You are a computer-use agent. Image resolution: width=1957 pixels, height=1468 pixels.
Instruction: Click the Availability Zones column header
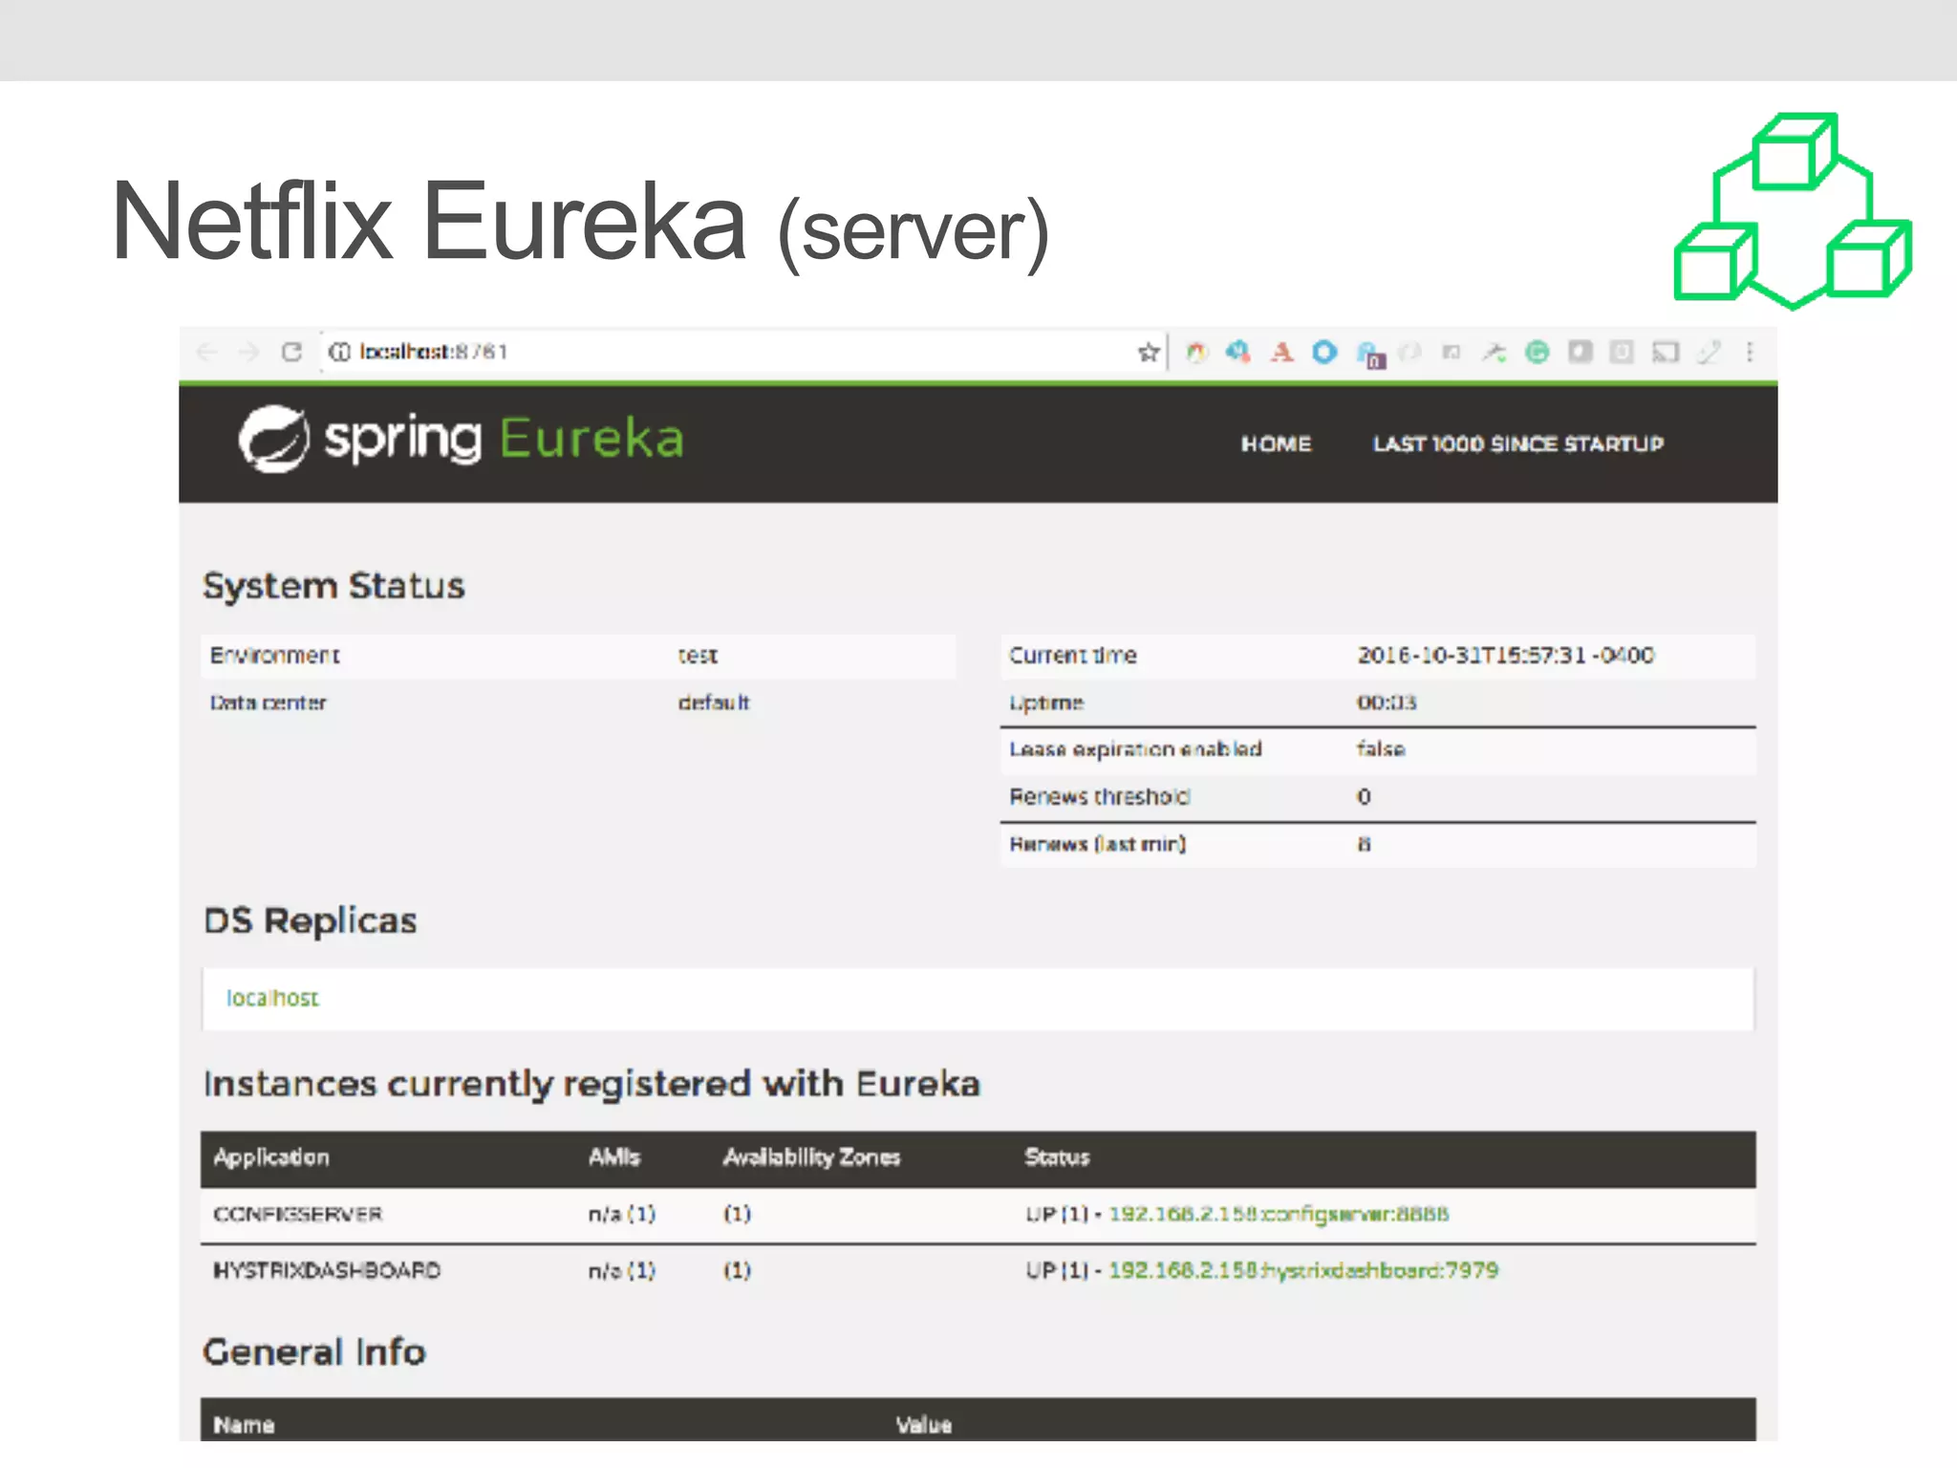(x=811, y=1157)
